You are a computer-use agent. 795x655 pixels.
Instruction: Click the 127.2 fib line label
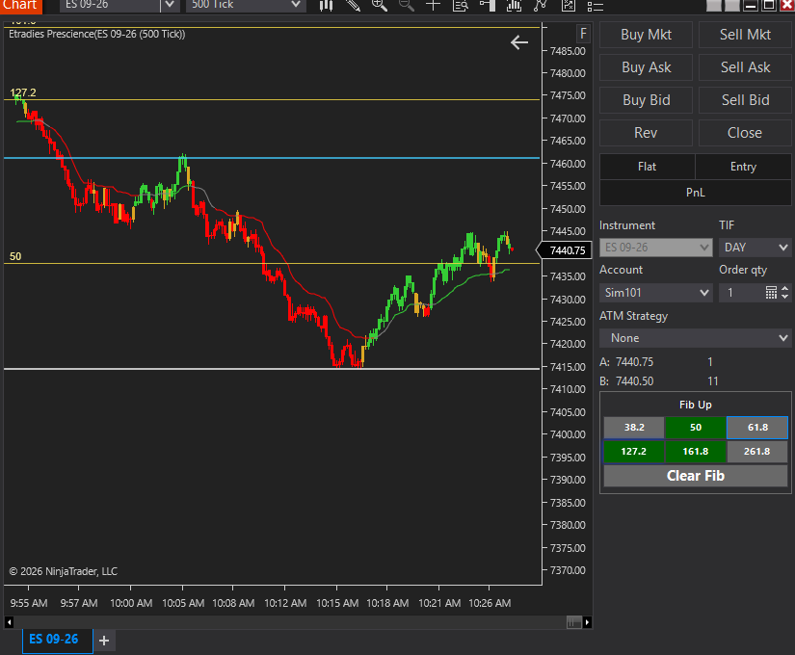point(23,92)
